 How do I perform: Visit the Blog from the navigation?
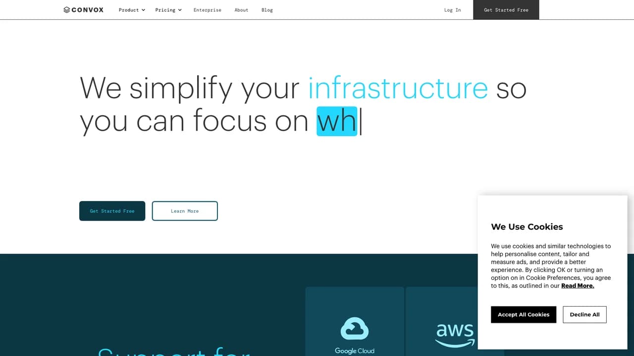tap(267, 10)
